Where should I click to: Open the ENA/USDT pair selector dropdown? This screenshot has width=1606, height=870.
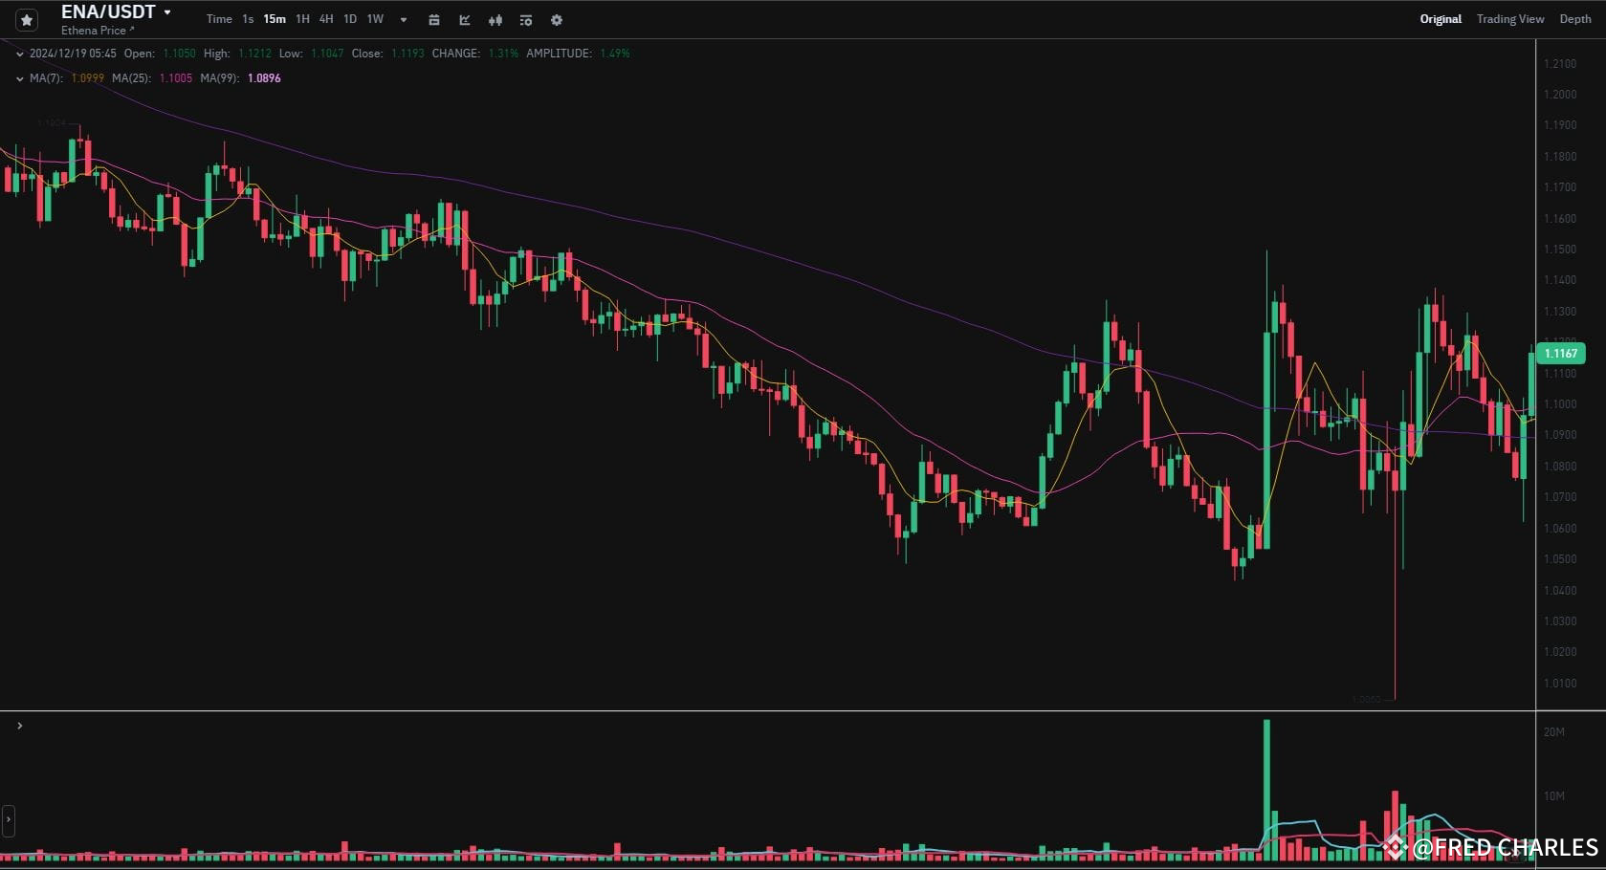pyautogui.click(x=165, y=12)
